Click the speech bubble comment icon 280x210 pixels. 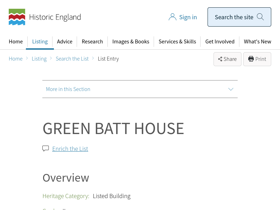coord(45,148)
